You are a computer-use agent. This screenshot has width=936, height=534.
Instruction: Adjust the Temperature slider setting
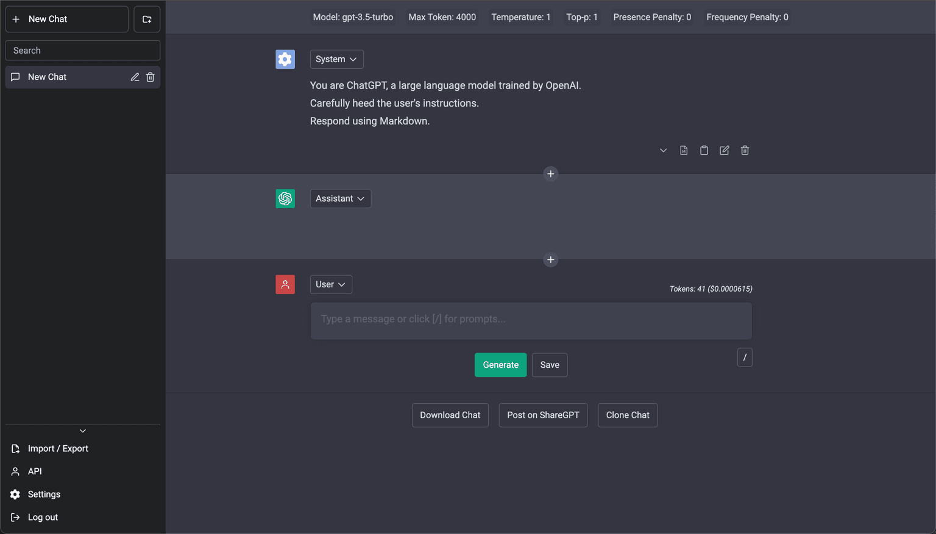click(x=520, y=17)
